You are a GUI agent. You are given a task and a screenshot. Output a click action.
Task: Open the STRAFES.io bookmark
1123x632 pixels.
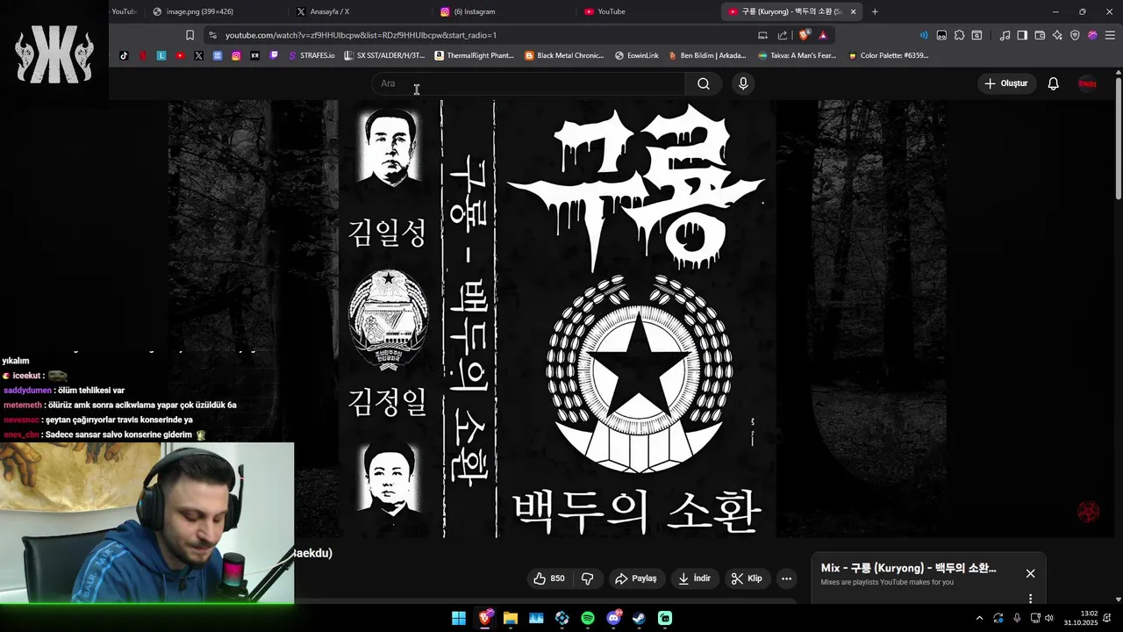tap(311, 55)
